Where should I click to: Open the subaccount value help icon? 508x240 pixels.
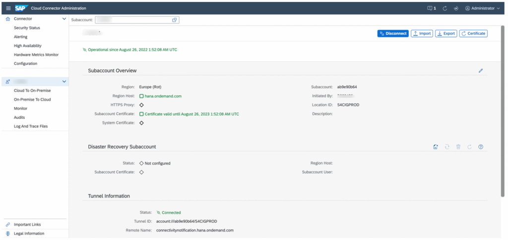click(174, 20)
